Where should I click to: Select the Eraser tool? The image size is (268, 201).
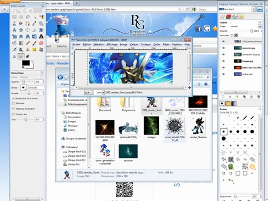click(41, 43)
